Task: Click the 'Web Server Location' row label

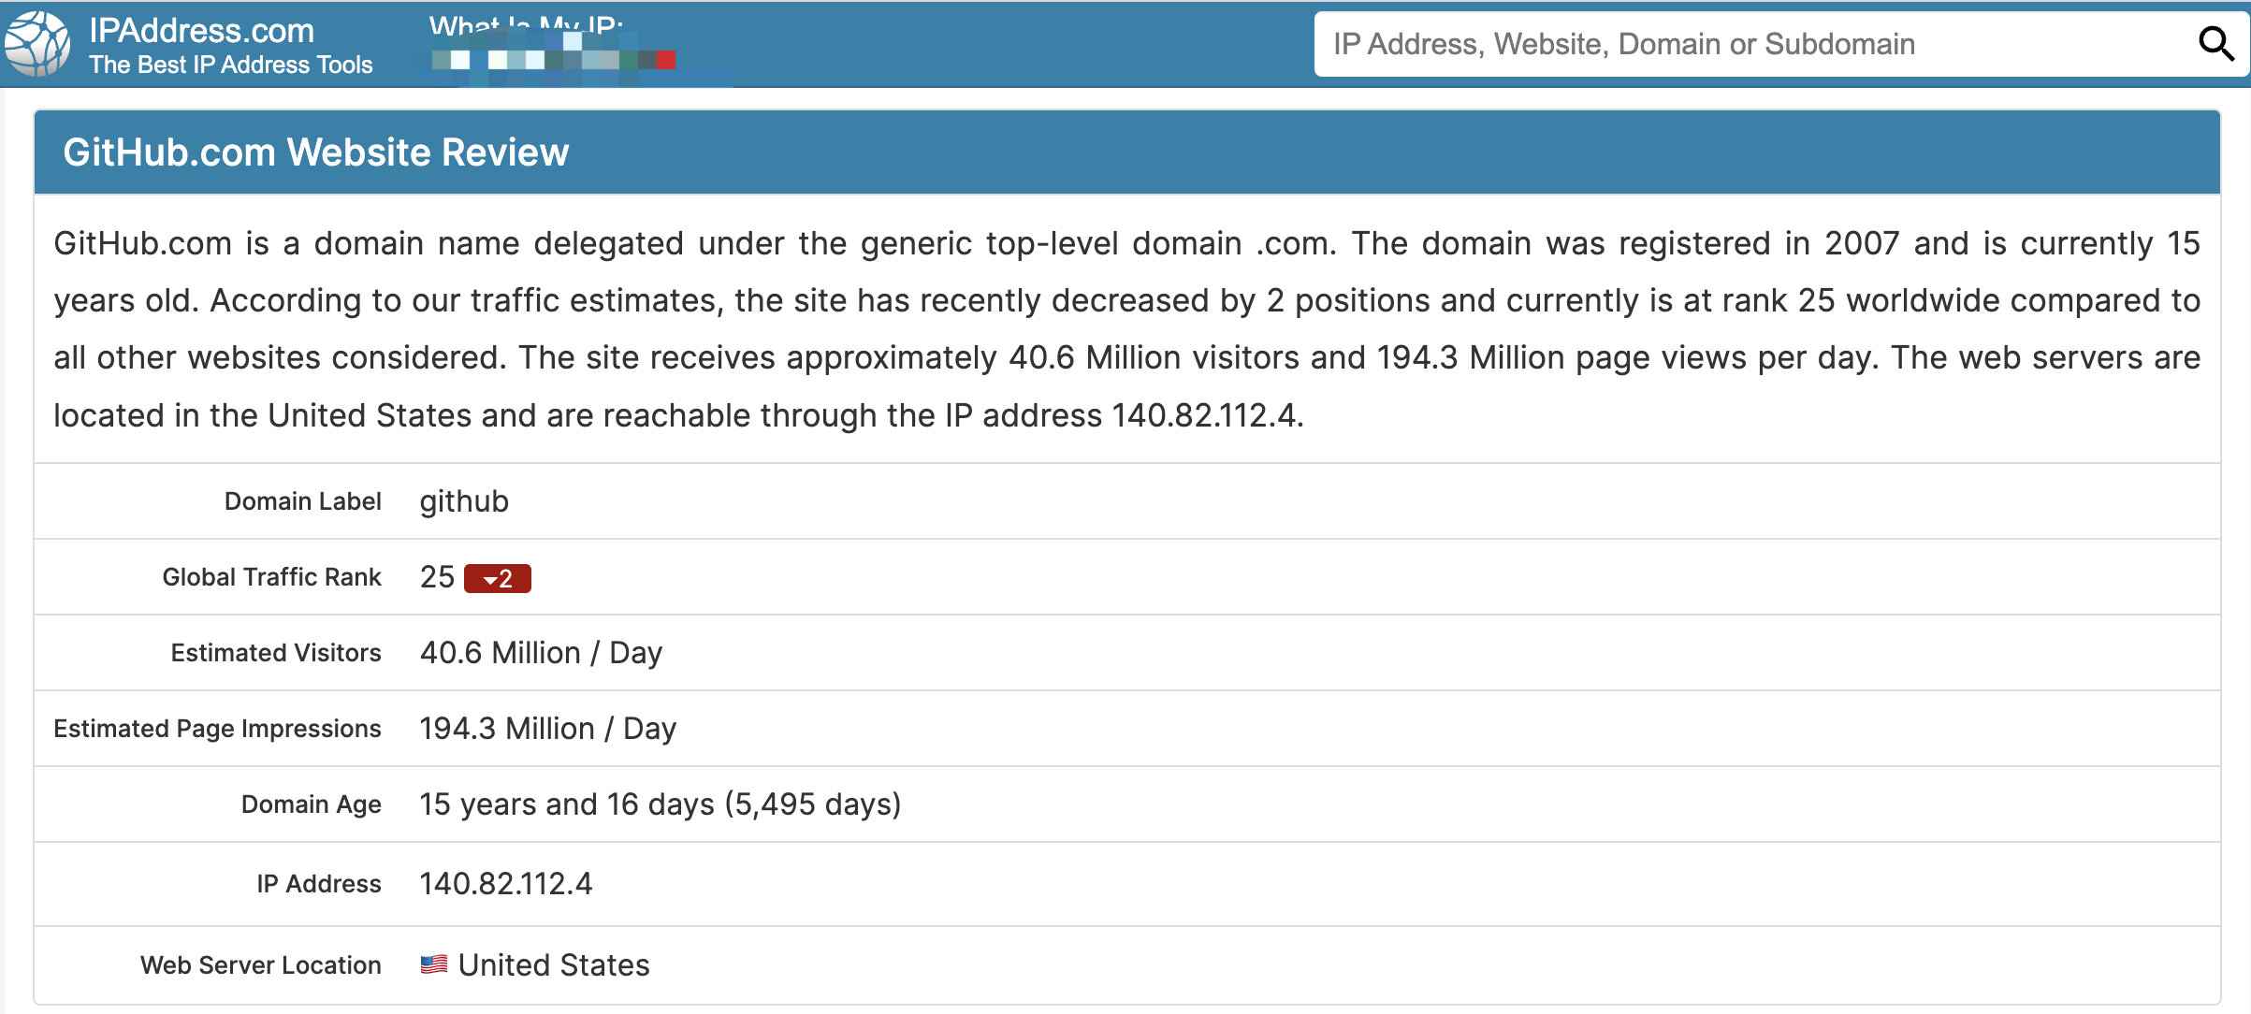Action: (260, 964)
